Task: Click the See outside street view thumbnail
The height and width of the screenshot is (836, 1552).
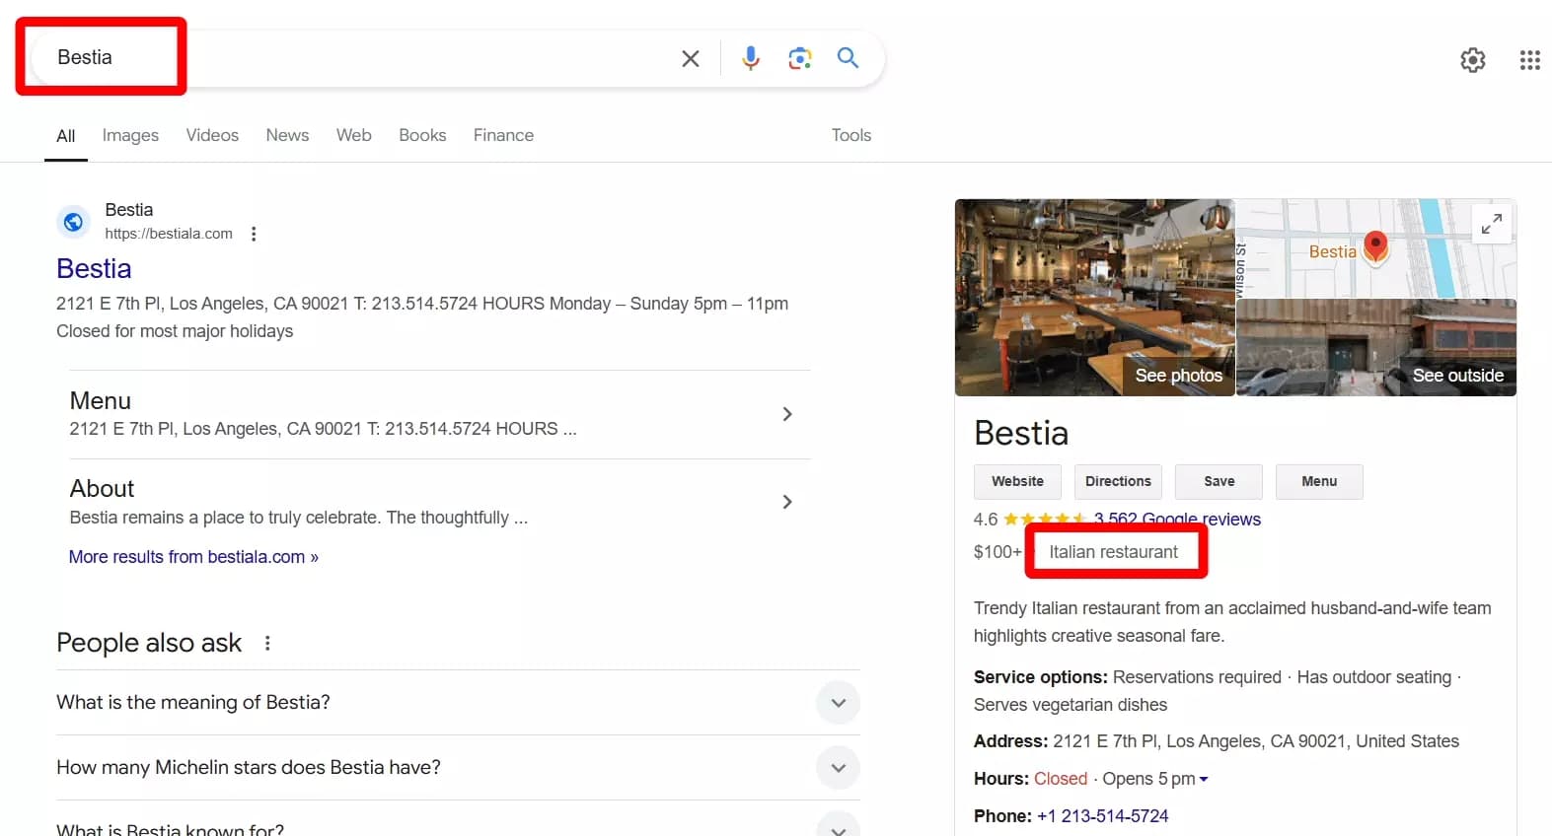Action: (1376, 348)
